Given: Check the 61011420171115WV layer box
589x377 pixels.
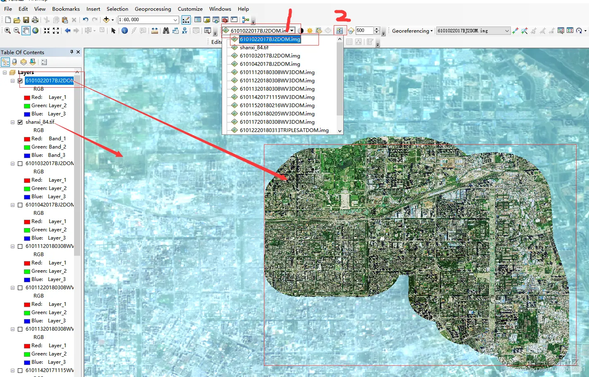Looking at the screenshot, I should [x=20, y=370].
